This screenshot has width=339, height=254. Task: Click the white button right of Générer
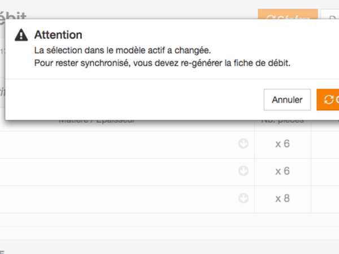coord(331,18)
